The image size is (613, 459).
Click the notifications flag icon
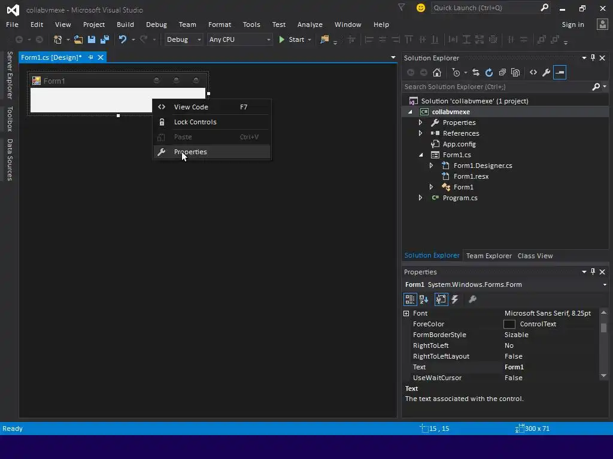(x=402, y=7)
